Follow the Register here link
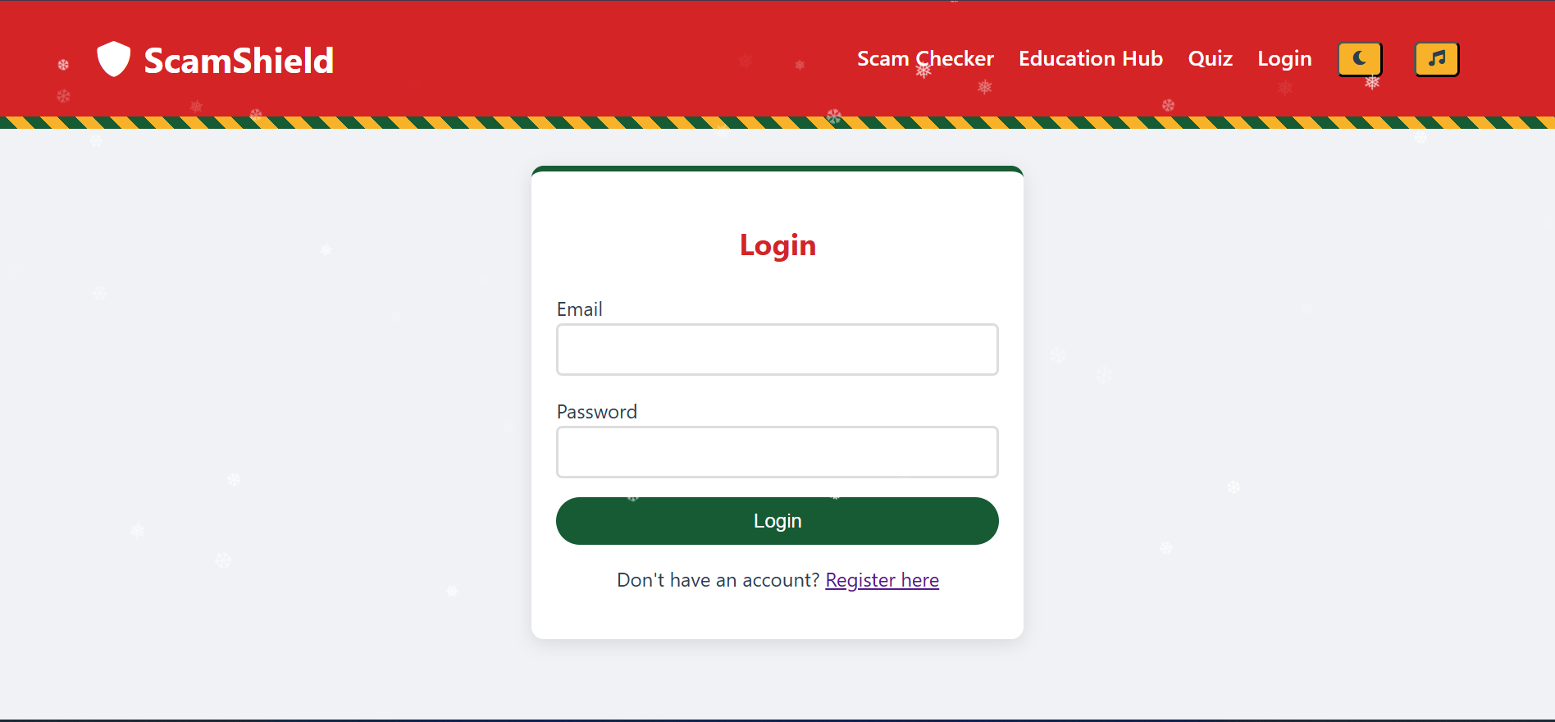Screen dimensions: 1555x722 (x=882, y=580)
